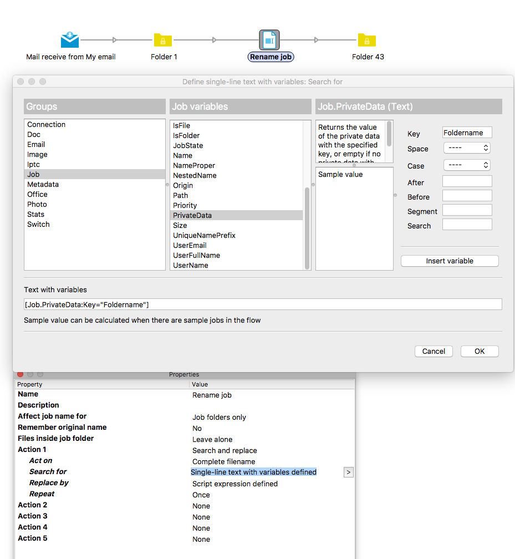This screenshot has height=559, width=515.
Task: Click the Folder 43 flow element
Action: click(x=367, y=40)
